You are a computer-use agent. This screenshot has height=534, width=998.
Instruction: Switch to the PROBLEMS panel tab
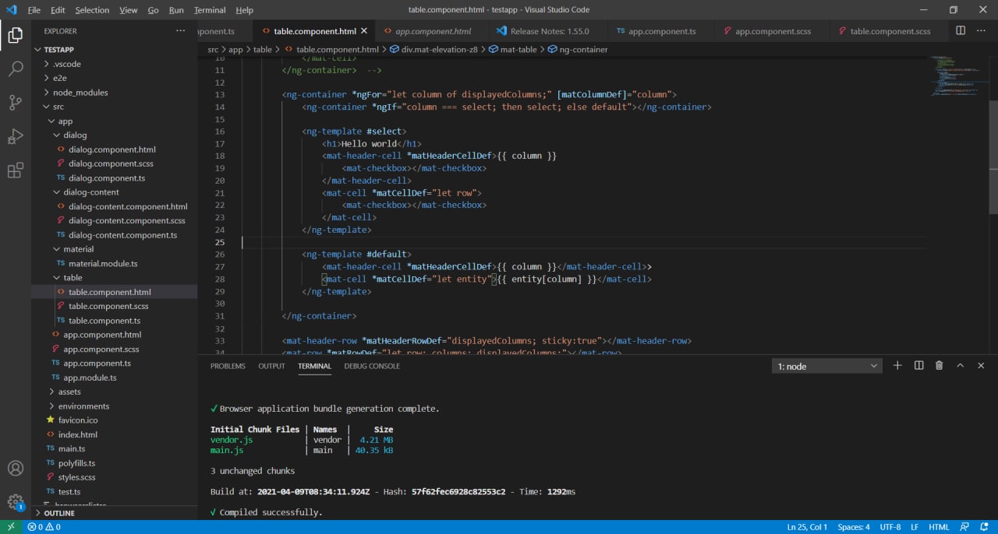228,366
